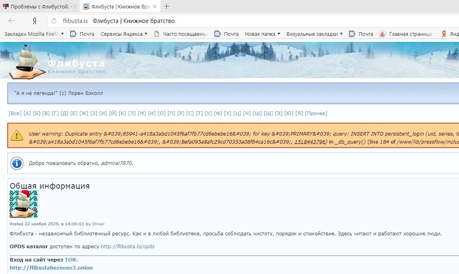This screenshot has height=274, width=459.
Task: Open flibustahezeous3.onion link
Action: tap(51, 268)
